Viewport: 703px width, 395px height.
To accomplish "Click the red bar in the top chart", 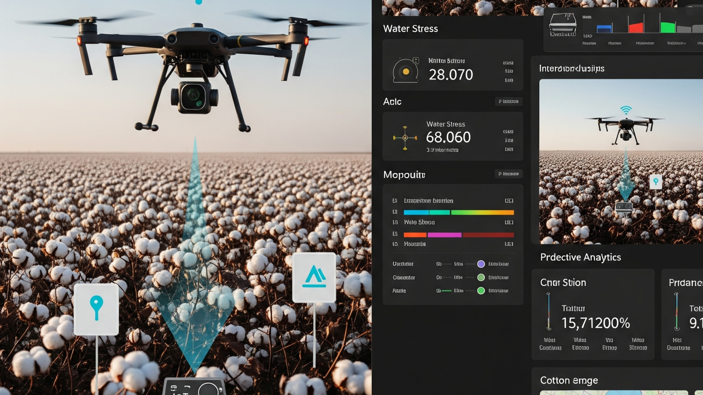I will coord(636,27).
